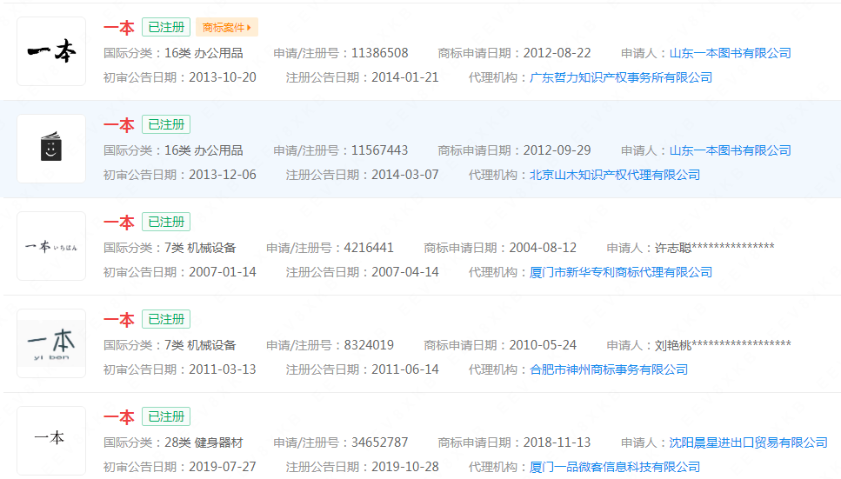This screenshot has height=479, width=841.
Task: Click the orange 商标案件 tag
Action: coord(227,27)
